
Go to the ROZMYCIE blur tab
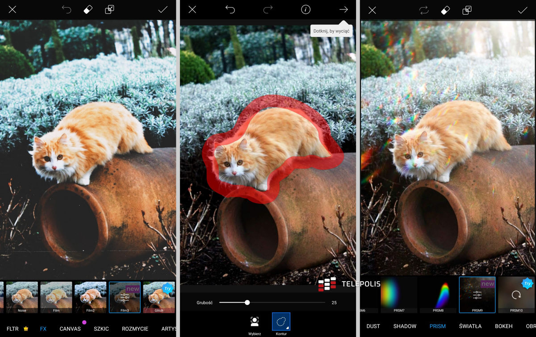click(135, 329)
